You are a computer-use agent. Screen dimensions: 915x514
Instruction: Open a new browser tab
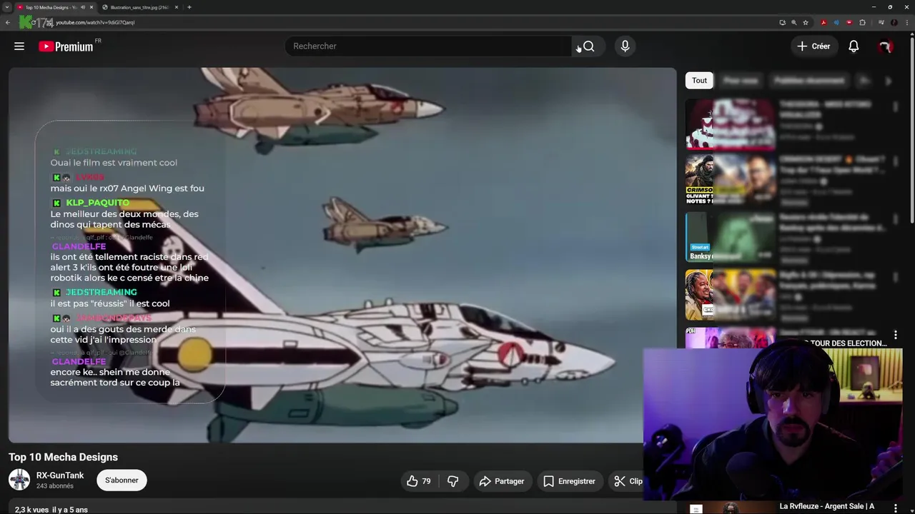(189, 7)
